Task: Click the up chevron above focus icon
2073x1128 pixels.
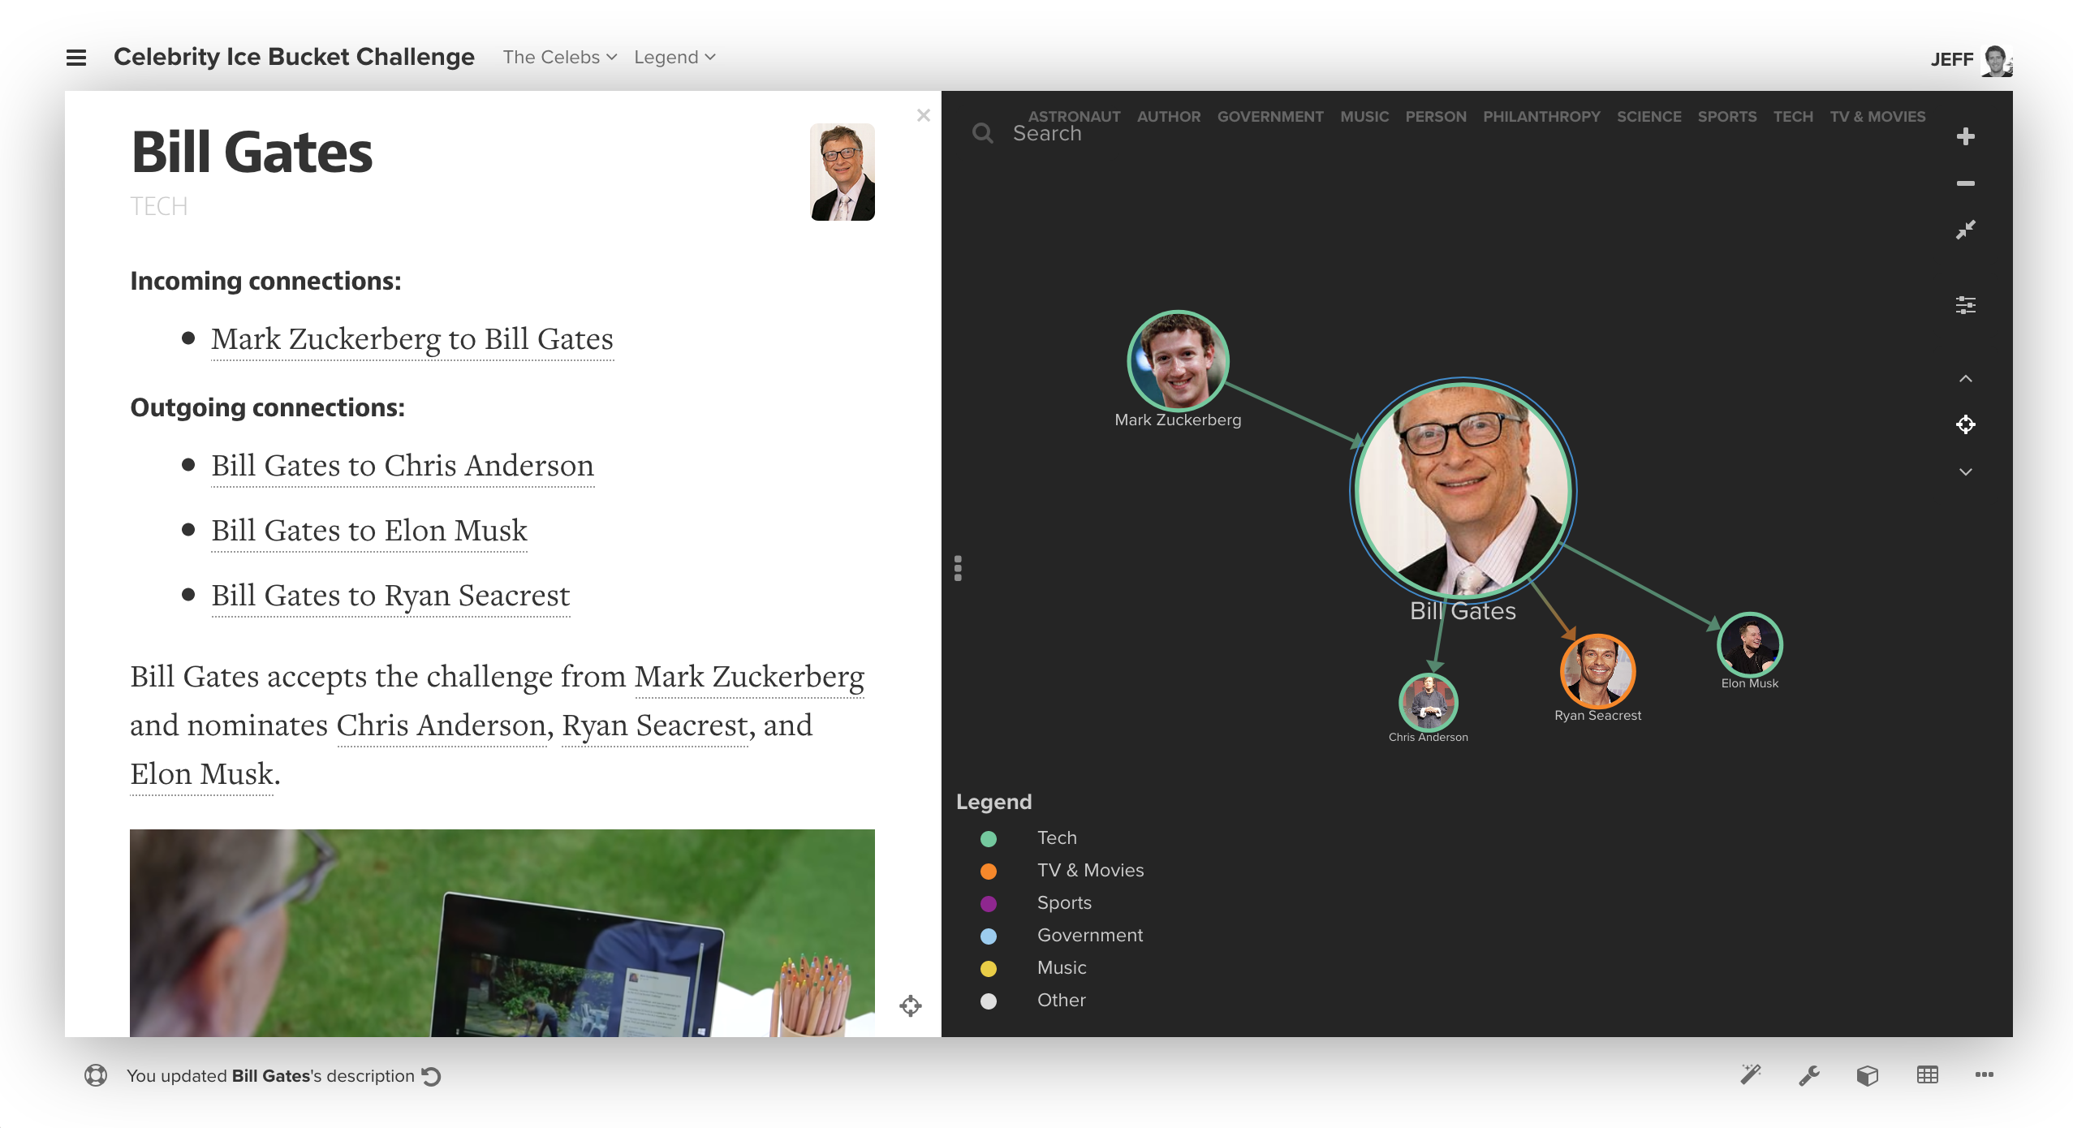Action: click(x=1965, y=379)
